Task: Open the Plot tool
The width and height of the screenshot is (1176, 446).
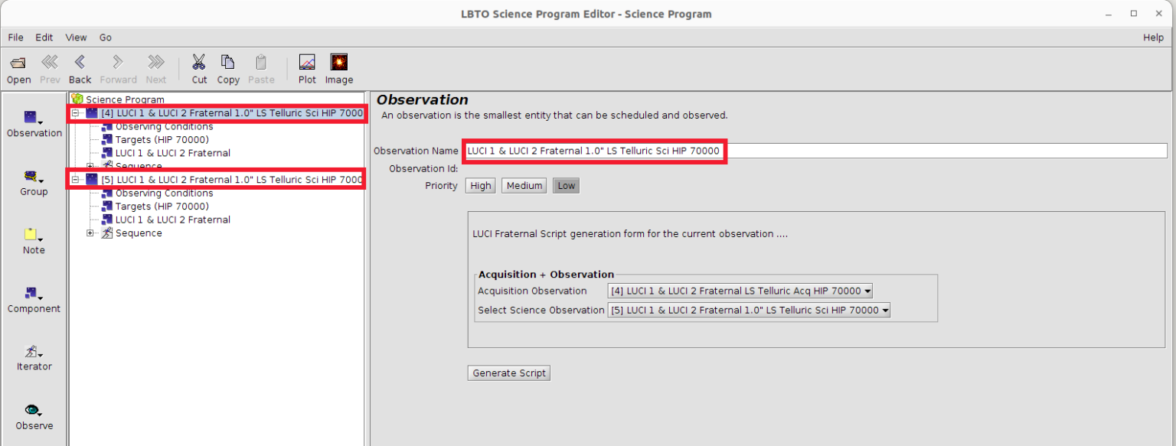Action: (307, 63)
